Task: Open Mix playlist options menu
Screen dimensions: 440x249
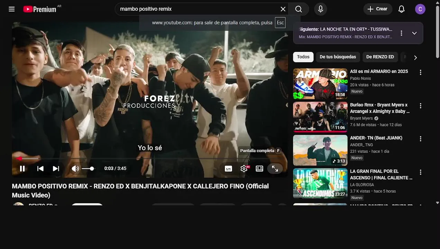Action: (x=401, y=33)
